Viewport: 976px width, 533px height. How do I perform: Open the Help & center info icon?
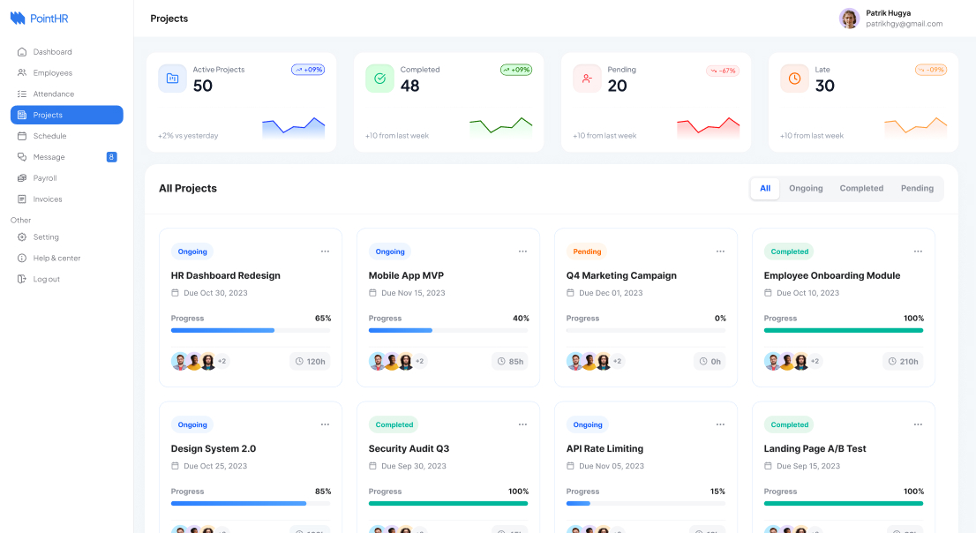(22, 258)
